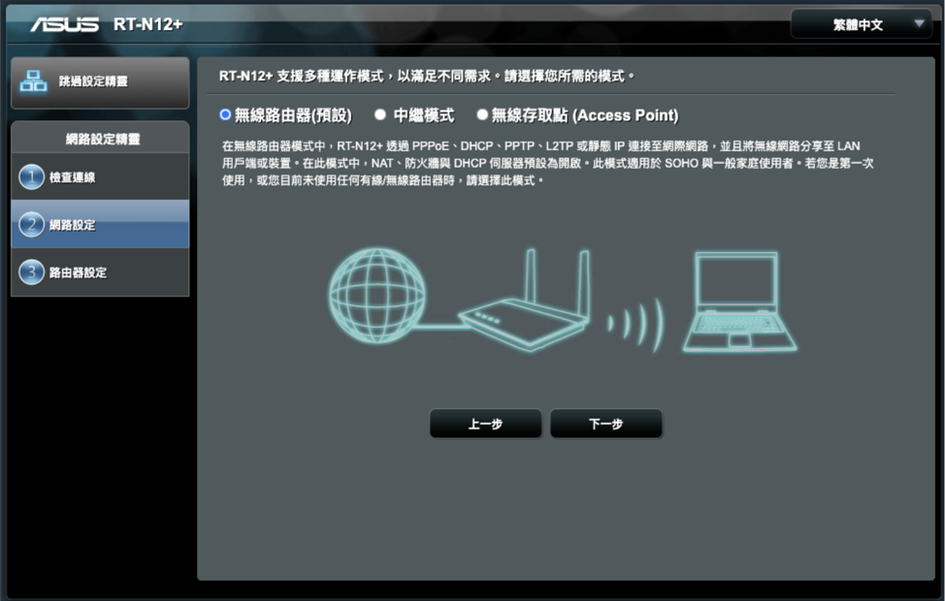Click the globe internet illustration

click(x=377, y=295)
